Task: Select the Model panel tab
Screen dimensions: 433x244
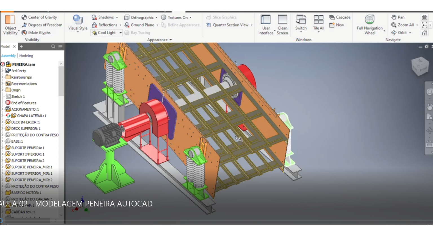Action: pyautogui.click(x=5, y=46)
